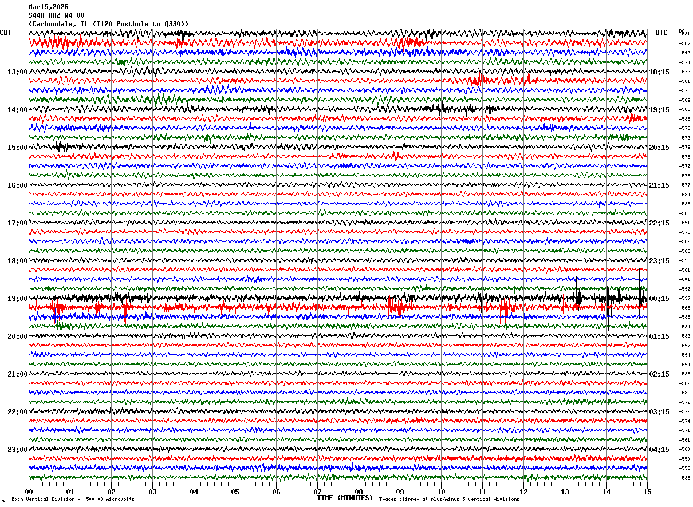The image size is (693, 507).
Task: Click the "Traces clipped at plus/minus 5 vertical divisions" note
Action: [449, 500]
